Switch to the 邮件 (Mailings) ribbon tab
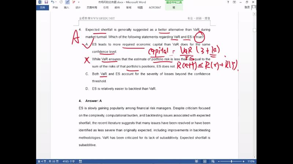The height and width of the screenshot is (164, 293). tap(117, 7)
